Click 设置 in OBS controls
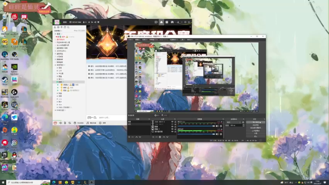This screenshot has height=185, width=329. pos(255,133)
